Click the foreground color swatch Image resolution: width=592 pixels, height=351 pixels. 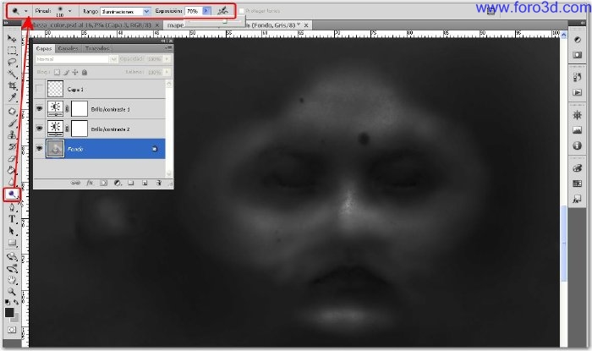point(9,312)
